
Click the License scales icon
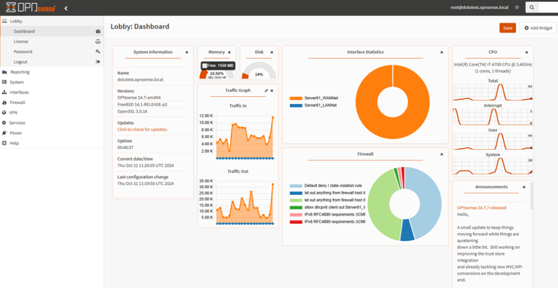pyautogui.click(x=98, y=41)
